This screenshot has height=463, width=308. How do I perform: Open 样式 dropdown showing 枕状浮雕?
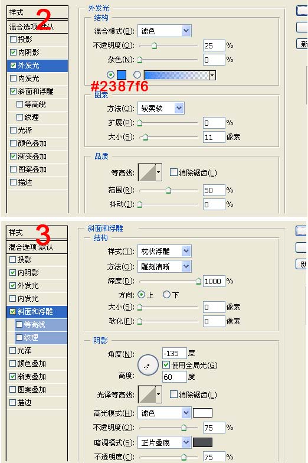(x=164, y=251)
